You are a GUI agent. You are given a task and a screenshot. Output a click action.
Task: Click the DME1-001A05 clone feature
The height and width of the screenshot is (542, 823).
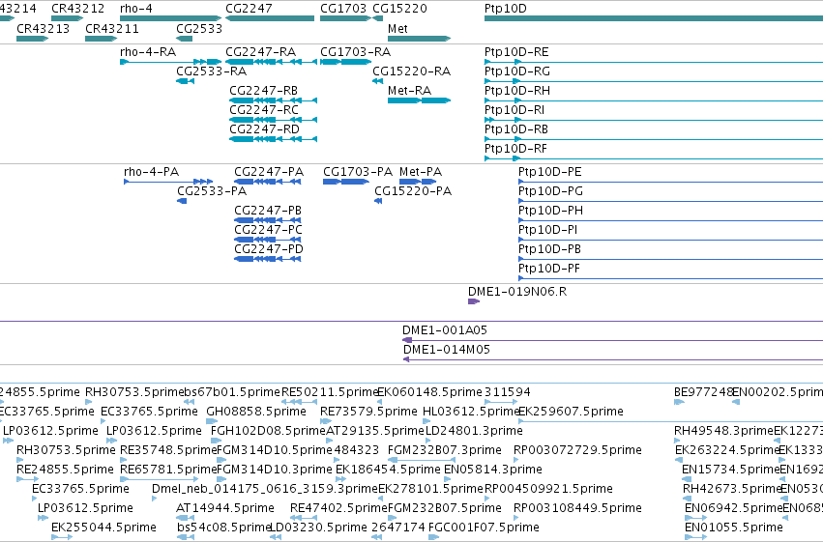click(x=612, y=340)
